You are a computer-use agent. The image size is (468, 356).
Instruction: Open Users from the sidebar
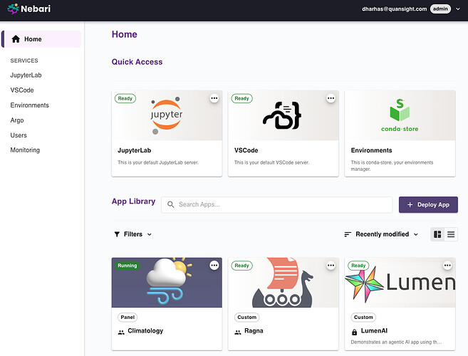(x=19, y=135)
